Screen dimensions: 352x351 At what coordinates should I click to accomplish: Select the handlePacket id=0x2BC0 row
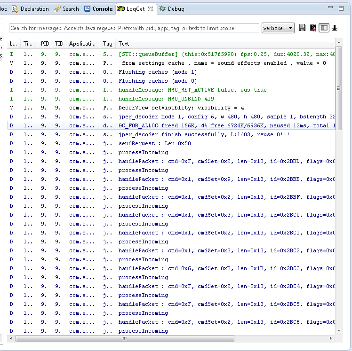tap(171, 215)
